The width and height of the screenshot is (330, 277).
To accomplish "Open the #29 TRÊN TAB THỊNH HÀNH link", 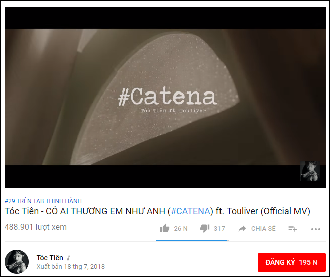I will [43, 201].
